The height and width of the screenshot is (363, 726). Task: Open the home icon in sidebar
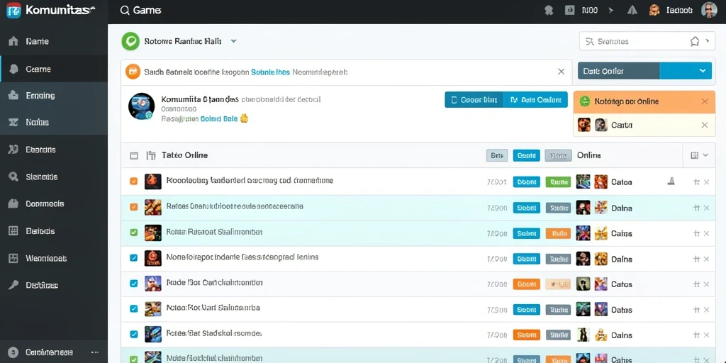14,41
